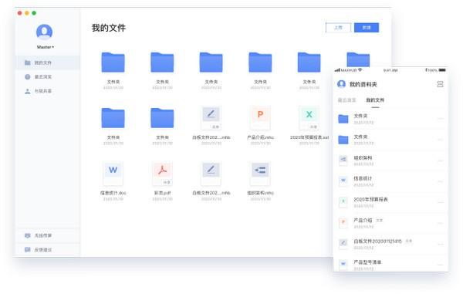The height and width of the screenshot is (294, 463).
Task: Open 反馈建议 at the sidebar bottom
Action: [x=47, y=250]
